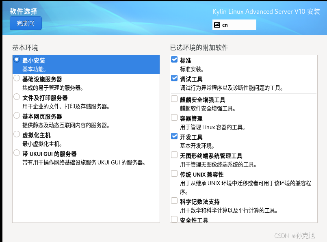Click 用于企业的文件、打印及存储服务器。 description
Viewport: 327px width, 242px height.
coord(66,107)
